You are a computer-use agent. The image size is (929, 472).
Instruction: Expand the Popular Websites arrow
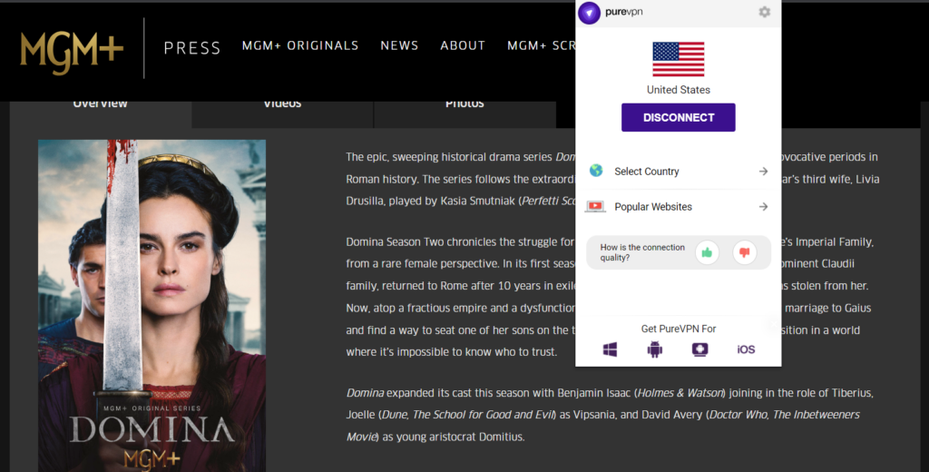pos(763,207)
